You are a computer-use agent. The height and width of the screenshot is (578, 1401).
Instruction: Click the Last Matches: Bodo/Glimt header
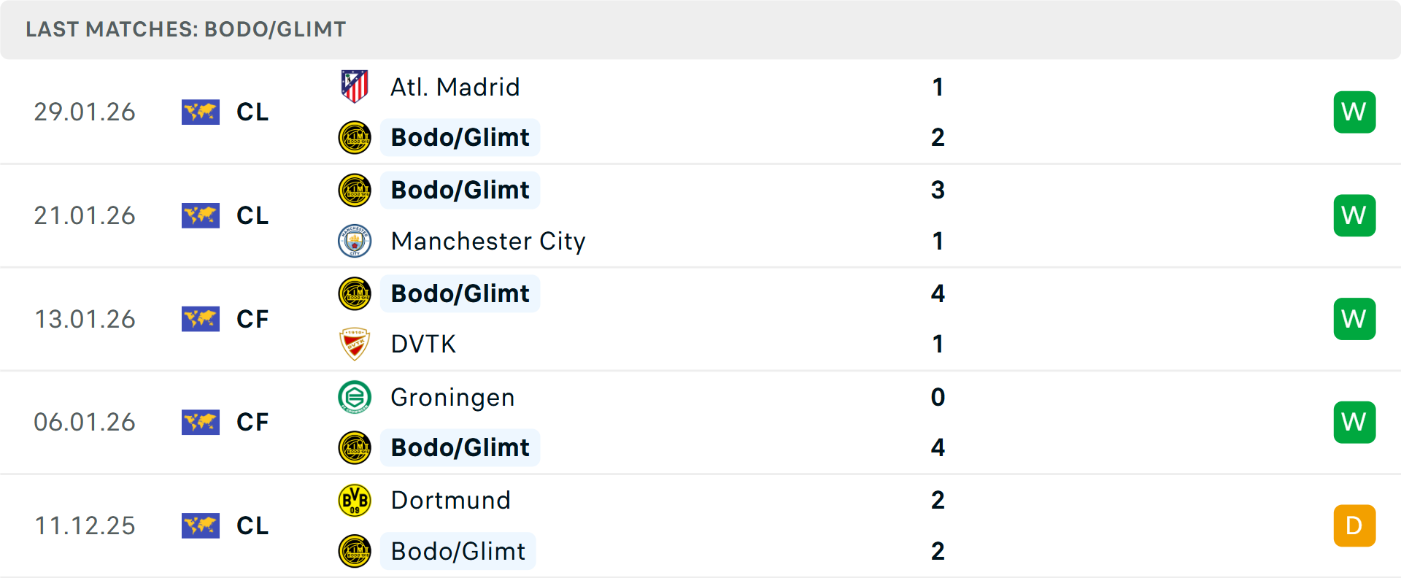(x=186, y=29)
